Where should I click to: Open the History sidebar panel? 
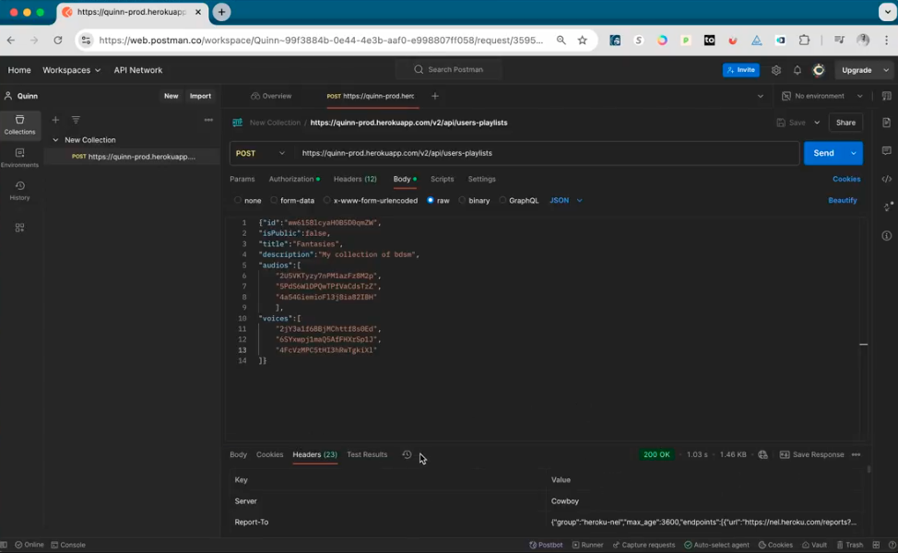(x=19, y=191)
